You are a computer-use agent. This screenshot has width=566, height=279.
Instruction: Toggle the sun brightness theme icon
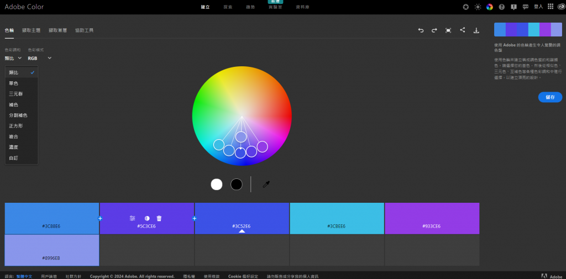tap(478, 7)
